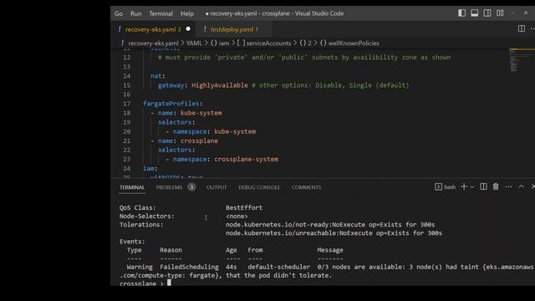Select the OUTPUT panel tab
535x301 pixels.
(x=217, y=187)
